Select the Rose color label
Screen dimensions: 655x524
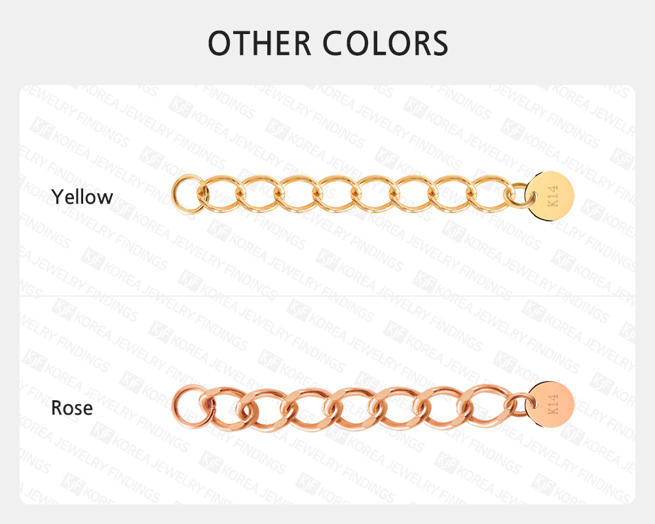tap(72, 408)
